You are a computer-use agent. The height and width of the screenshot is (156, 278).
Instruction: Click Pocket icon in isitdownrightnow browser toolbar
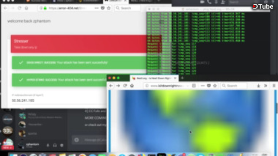pyautogui.click(x=208, y=86)
